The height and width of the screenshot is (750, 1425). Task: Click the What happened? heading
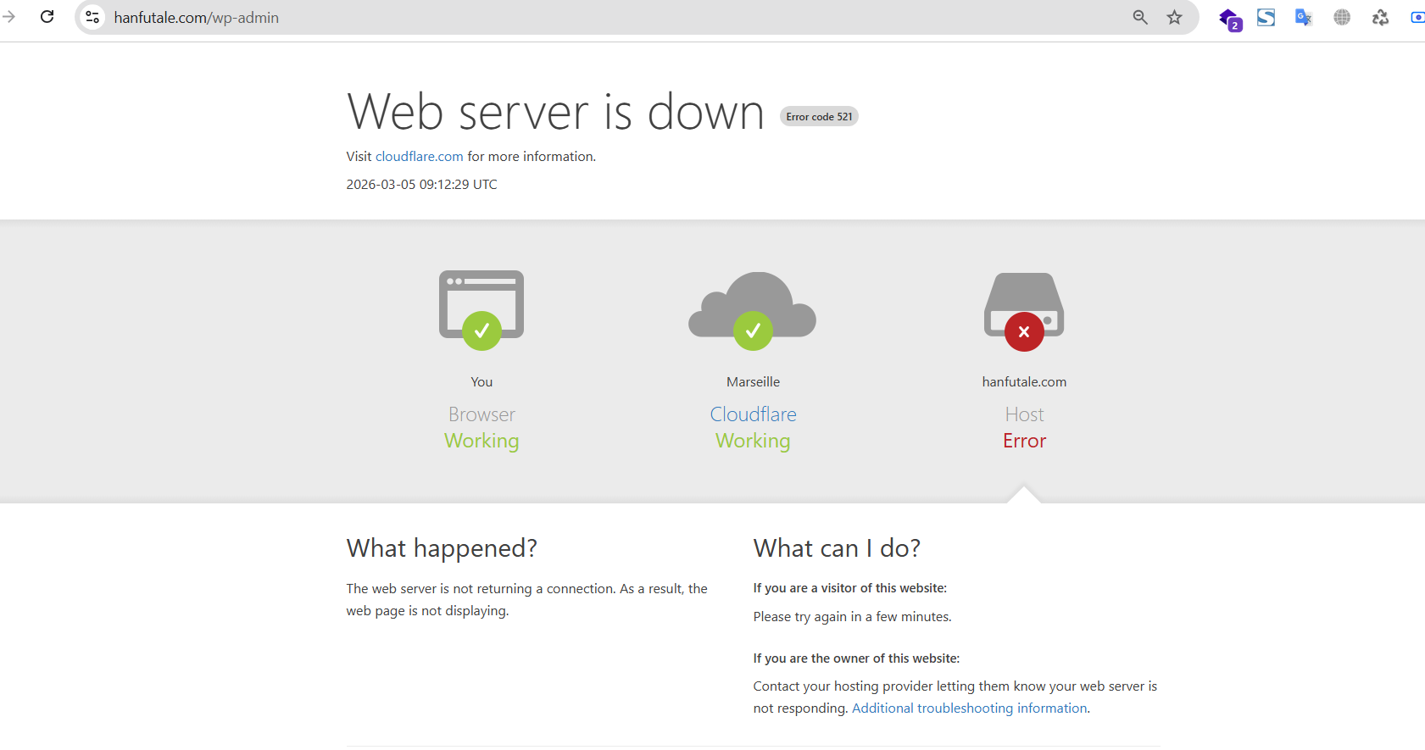click(x=442, y=549)
